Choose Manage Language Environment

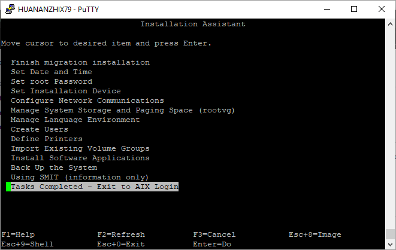point(75,120)
